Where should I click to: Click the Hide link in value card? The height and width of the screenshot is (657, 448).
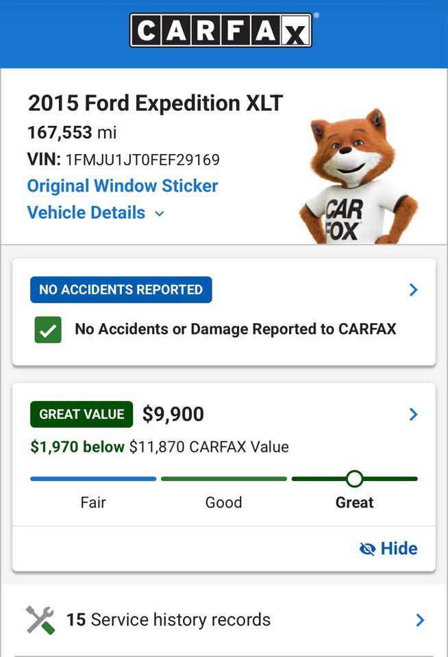coord(399,549)
